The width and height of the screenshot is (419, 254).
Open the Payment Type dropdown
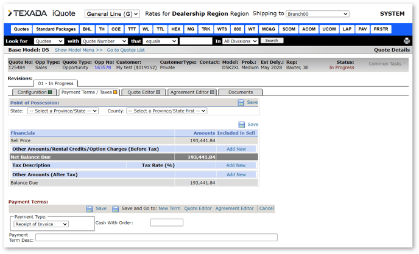click(x=41, y=224)
